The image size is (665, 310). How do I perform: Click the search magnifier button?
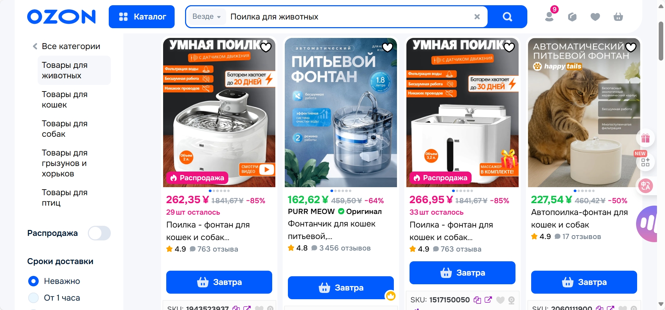pos(507,17)
